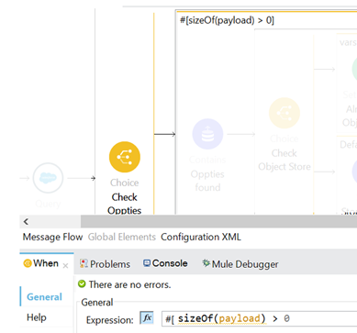Click the faded Salesforce Query connector icon
This screenshot has height=333, width=357.
[48, 178]
